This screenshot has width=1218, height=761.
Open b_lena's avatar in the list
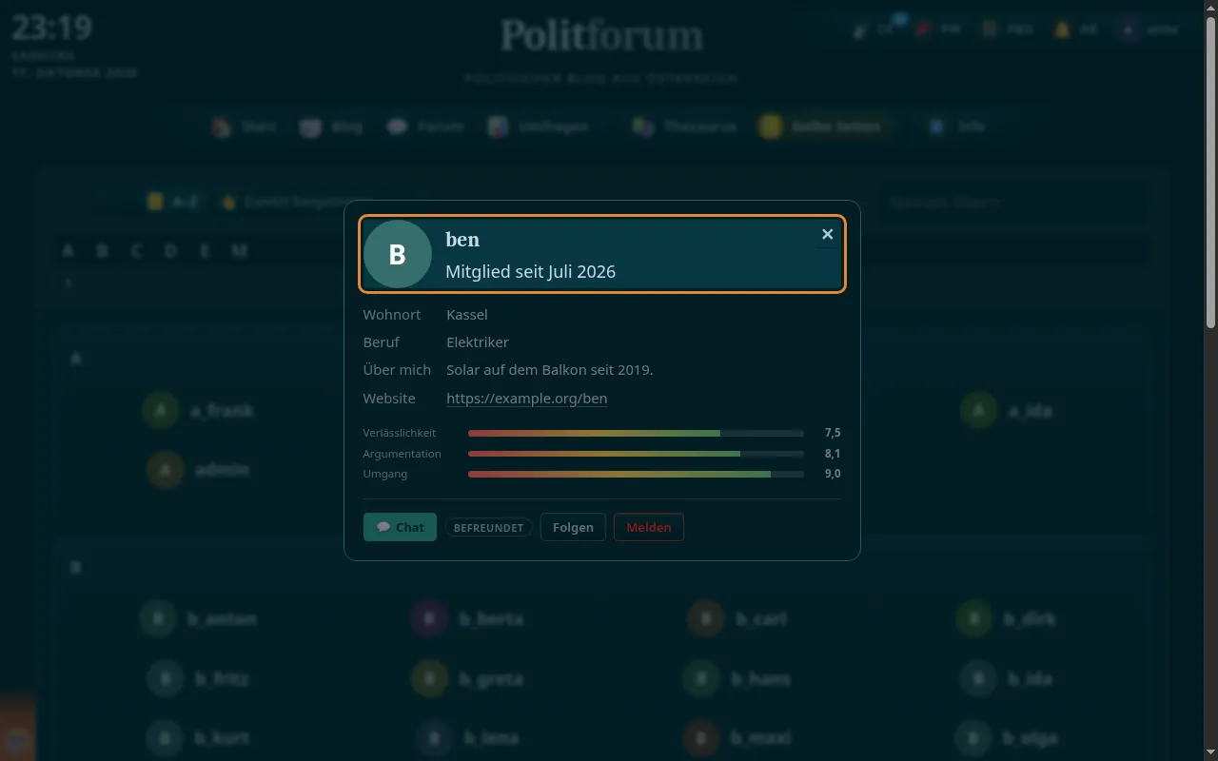[435, 738]
